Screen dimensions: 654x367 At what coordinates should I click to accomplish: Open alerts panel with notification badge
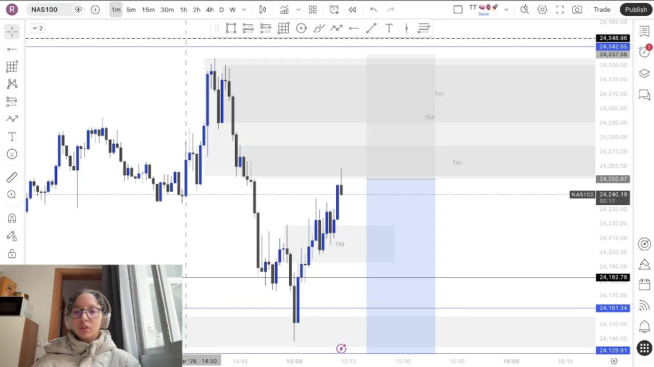(x=644, y=52)
